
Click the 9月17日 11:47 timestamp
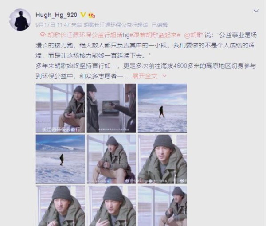pos(53,25)
